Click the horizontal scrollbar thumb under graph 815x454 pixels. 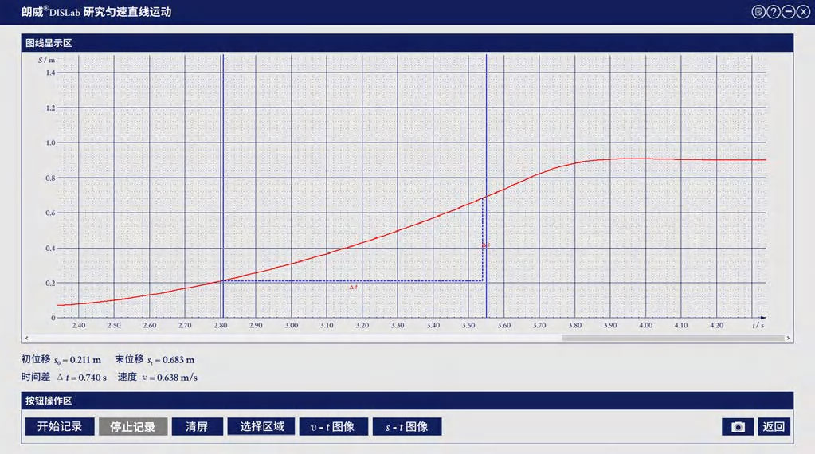tap(673, 338)
